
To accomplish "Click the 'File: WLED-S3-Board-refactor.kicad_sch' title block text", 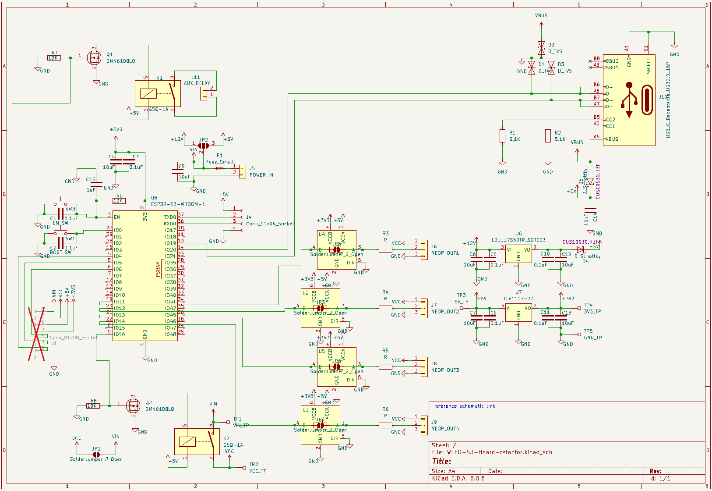I will [492, 452].
